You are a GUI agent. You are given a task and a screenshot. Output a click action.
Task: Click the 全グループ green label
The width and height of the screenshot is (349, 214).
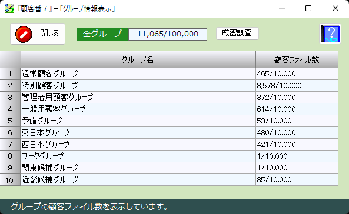point(102,34)
